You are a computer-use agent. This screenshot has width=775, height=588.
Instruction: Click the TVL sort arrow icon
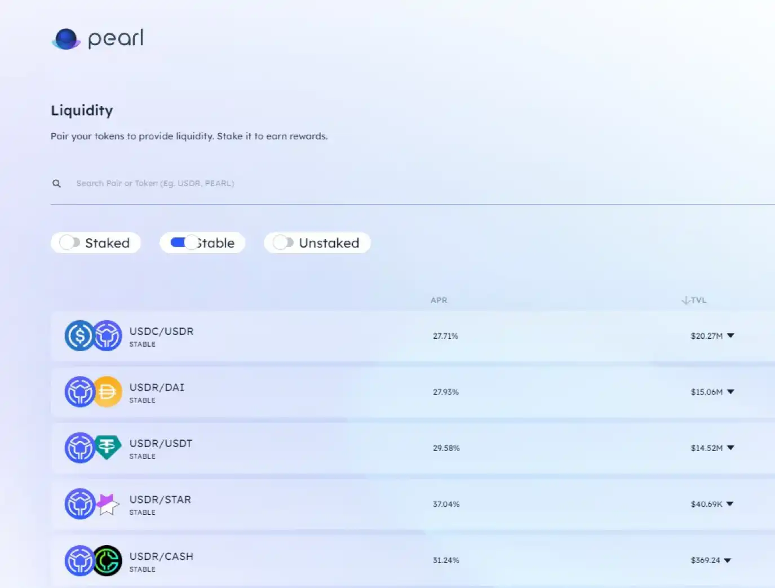[685, 300]
